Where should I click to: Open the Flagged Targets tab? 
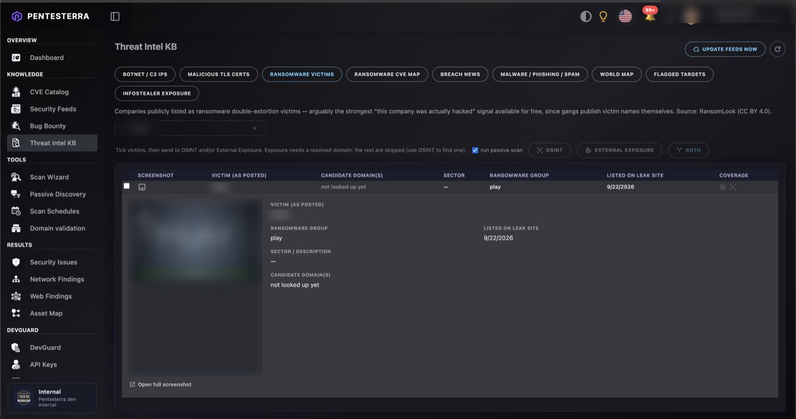click(679, 74)
